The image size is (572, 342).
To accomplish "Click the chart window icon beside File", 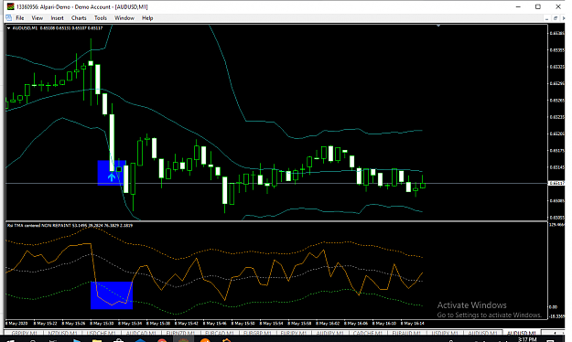I will click(x=9, y=18).
